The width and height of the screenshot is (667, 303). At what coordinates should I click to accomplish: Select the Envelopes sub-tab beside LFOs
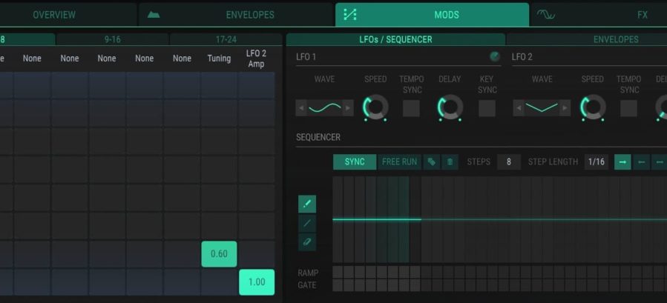pyautogui.click(x=587, y=39)
